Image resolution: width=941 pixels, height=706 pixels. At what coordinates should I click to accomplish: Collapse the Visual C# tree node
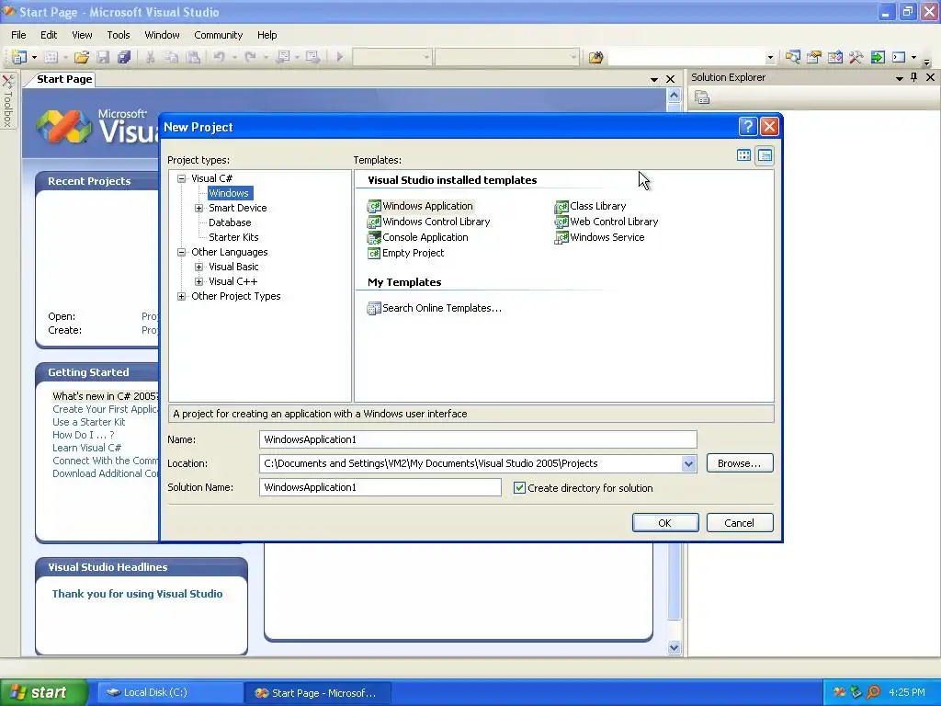pos(181,178)
